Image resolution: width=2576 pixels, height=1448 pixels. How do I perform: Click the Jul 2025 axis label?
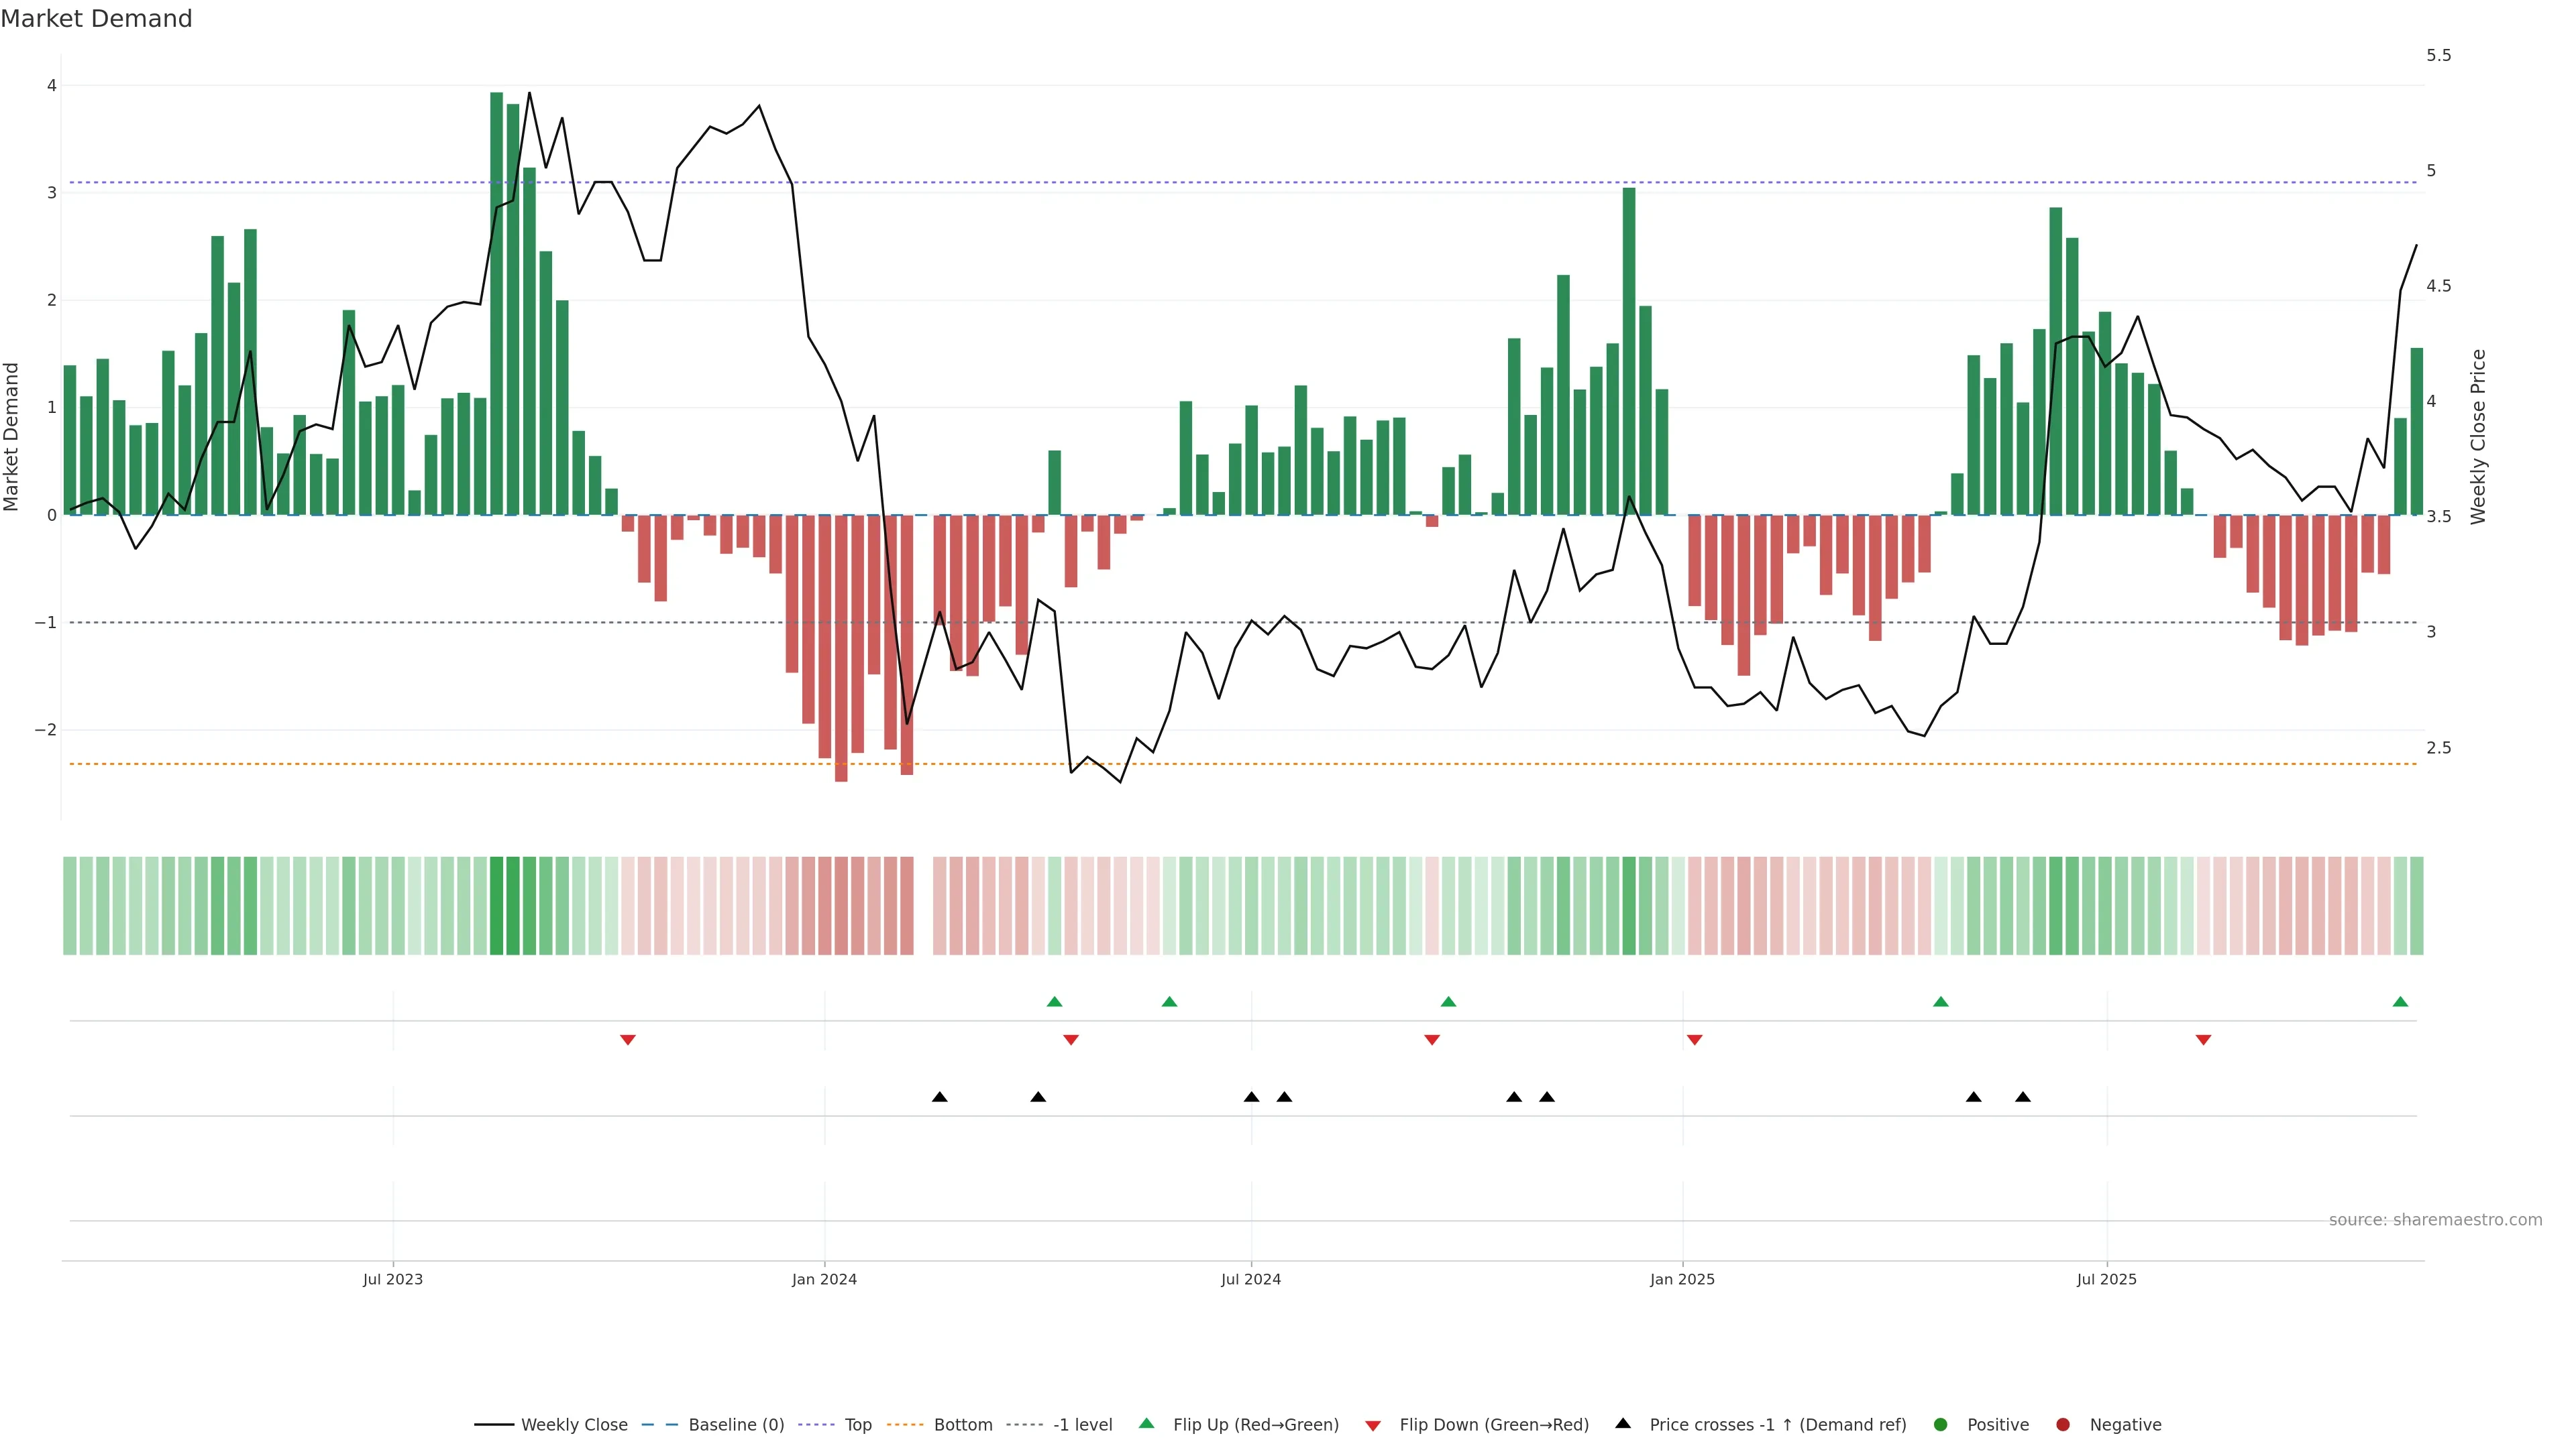click(2107, 1280)
